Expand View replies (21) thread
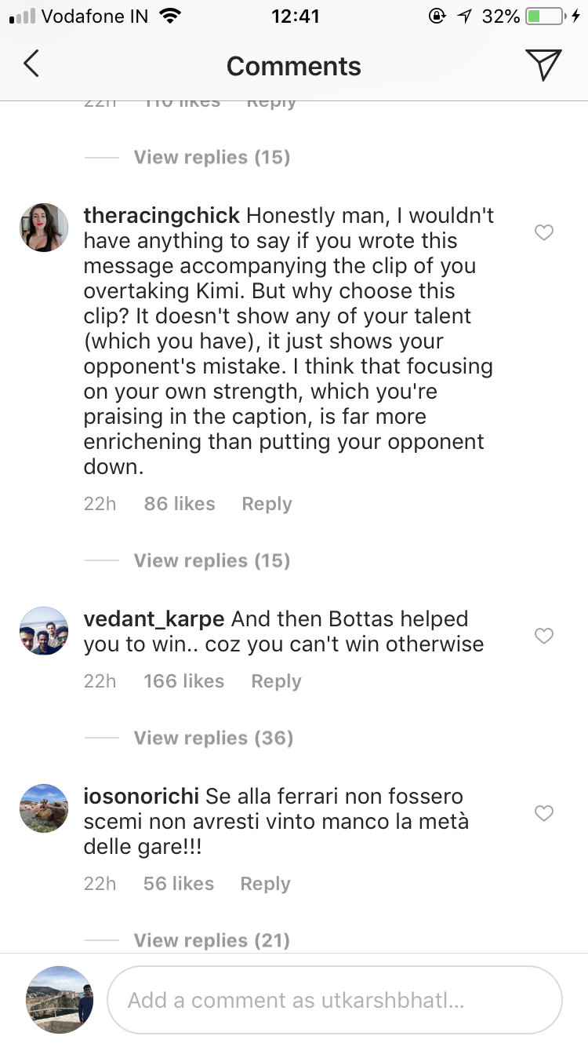 click(x=212, y=940)
